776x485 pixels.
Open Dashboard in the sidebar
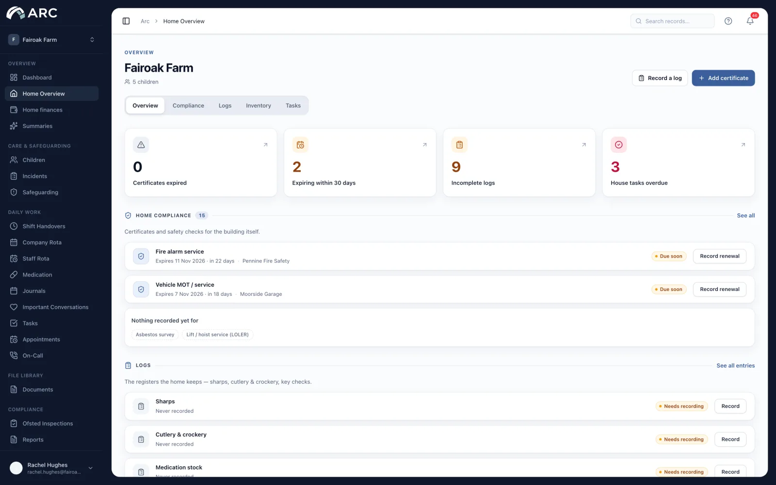51,78
